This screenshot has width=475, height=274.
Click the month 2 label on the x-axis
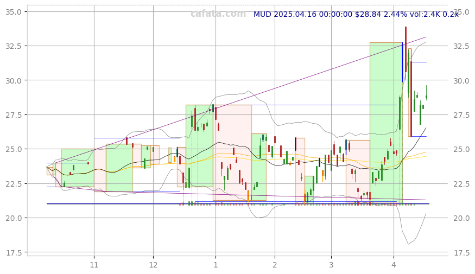pyautogui.click(x=275, y=265)
